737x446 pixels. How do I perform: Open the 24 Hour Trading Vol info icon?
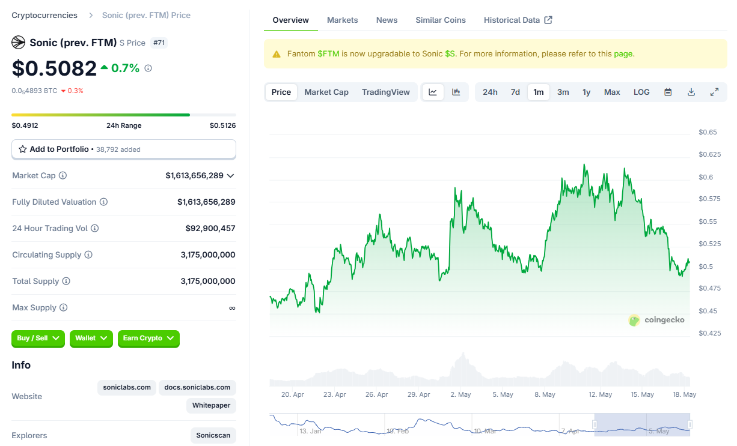point(95,229)
